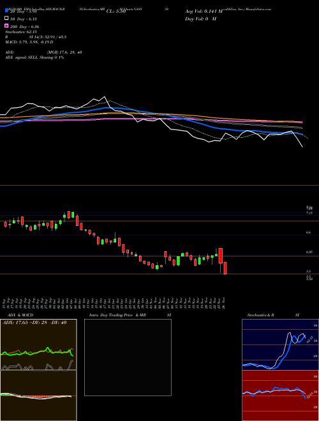Click the 6.6 price axis label
The width and height of the screenshot is (319, 421).
309,232
